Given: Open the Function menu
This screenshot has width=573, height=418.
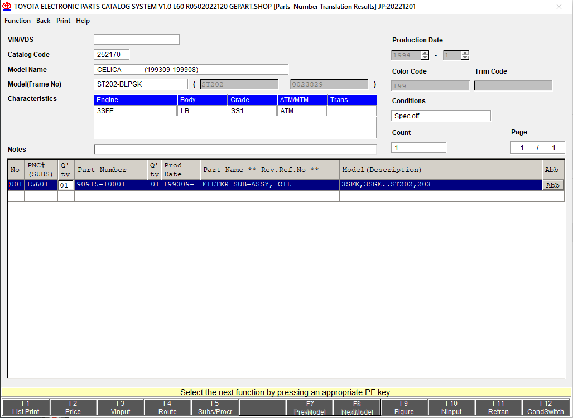Looking at the screenshot, I should coord(17,21).
